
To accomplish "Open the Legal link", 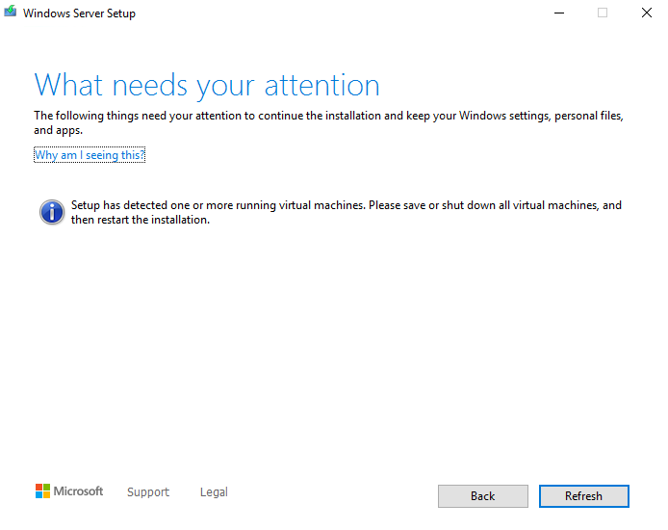I will click(x=214, y=492).
